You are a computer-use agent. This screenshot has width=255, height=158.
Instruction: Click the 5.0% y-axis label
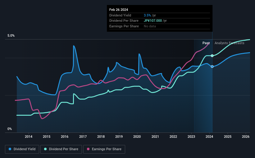click(11, 36)
